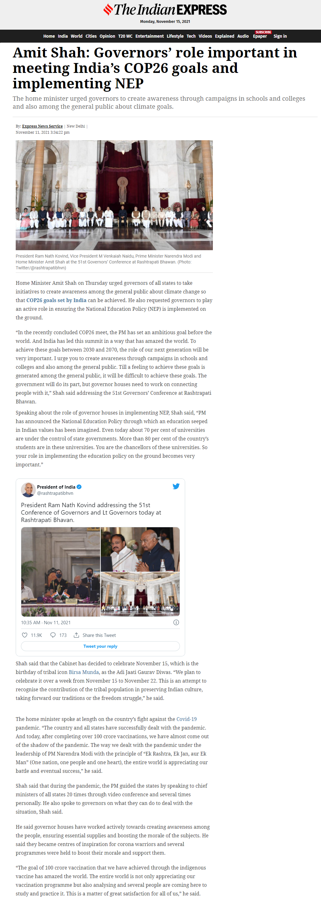Click the verified badge beside President of India

[79, 487]
